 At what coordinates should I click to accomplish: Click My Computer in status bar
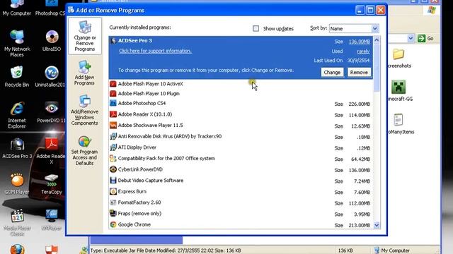click(391, 250)
